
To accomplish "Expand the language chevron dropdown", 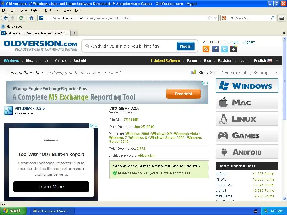I will coord(277,60).
